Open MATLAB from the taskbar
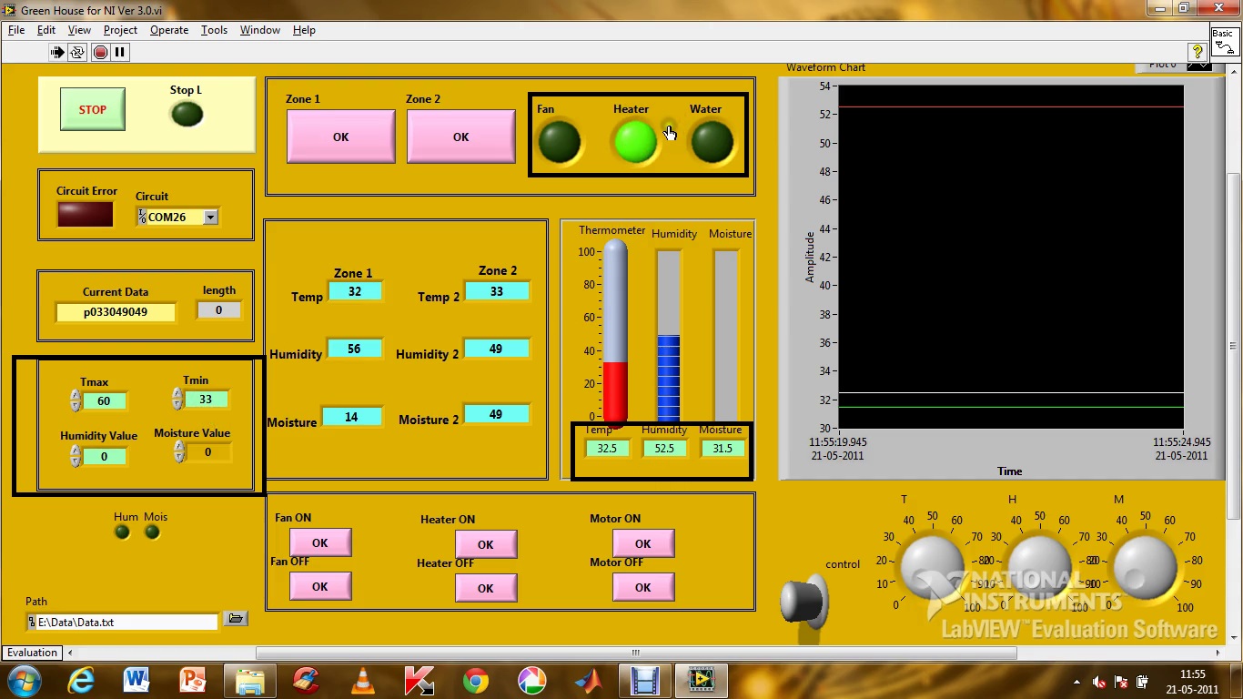The width and height of the screenshot is (1243, 699). (x=589, y=681)
